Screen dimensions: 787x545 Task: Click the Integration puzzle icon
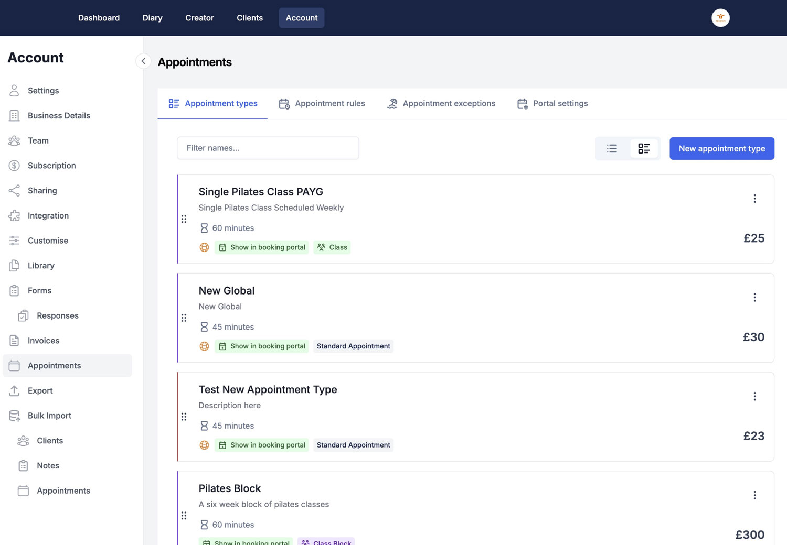coord(14,215)
